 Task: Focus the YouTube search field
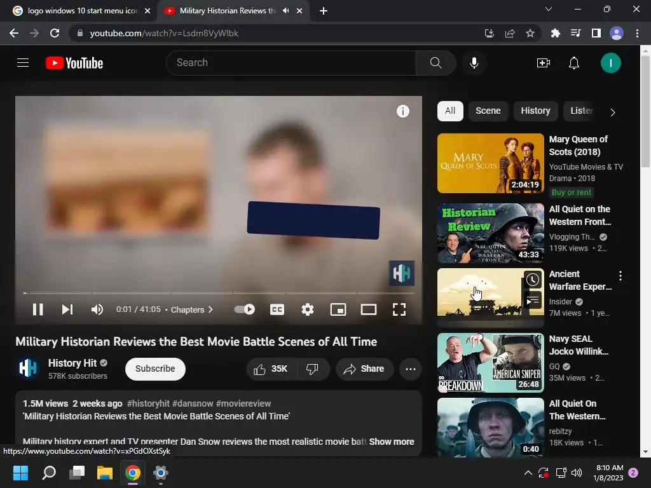click(x=291, y=63)
